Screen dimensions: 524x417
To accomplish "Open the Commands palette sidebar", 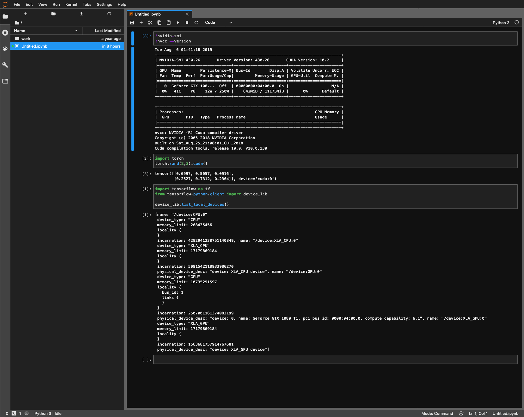I will [5, 49].
